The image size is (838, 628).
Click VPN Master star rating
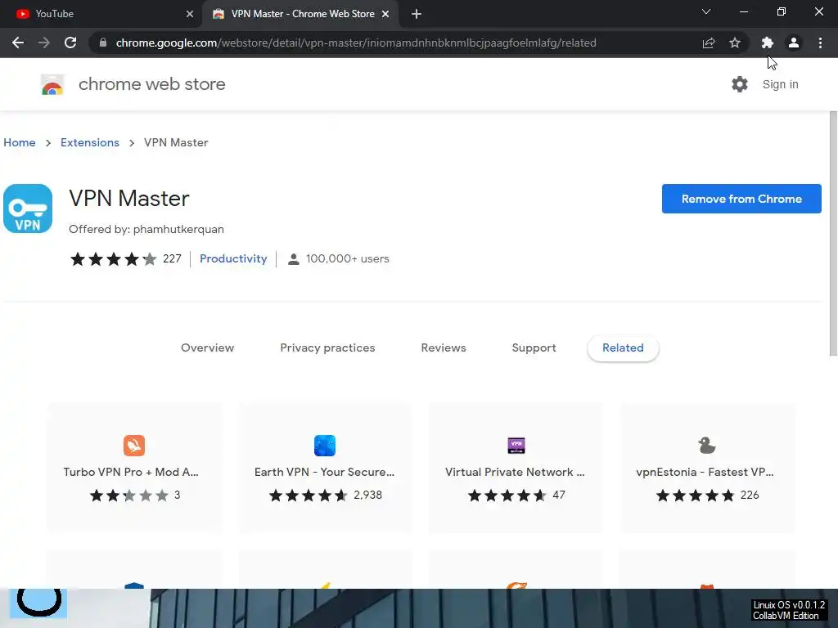(113, 259)
